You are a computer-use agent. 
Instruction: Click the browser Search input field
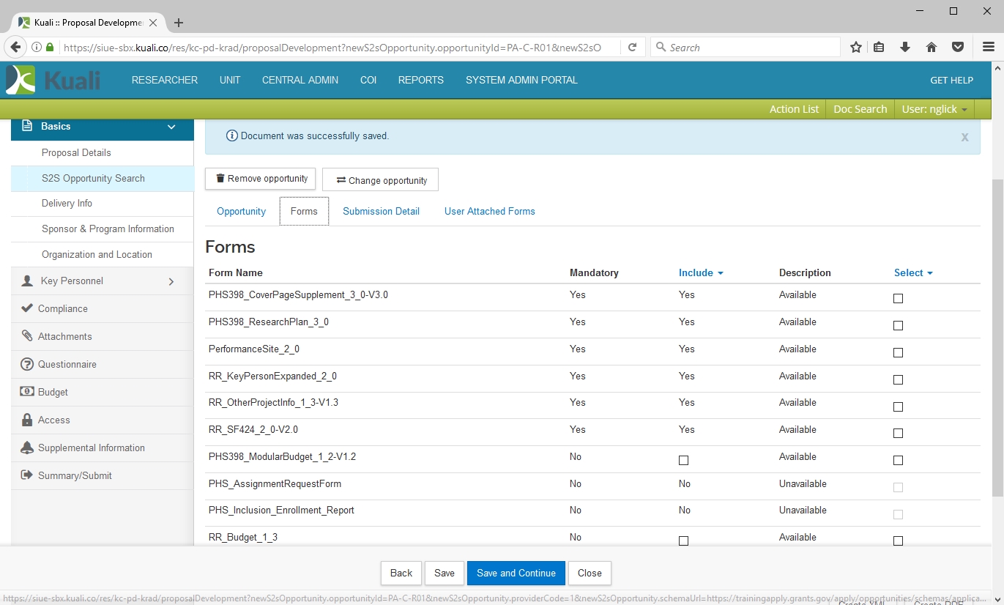751,48
